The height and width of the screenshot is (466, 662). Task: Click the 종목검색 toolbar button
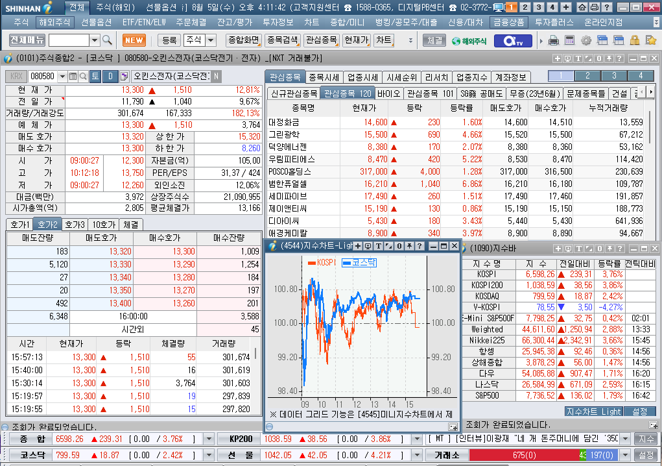coord(283,40)
